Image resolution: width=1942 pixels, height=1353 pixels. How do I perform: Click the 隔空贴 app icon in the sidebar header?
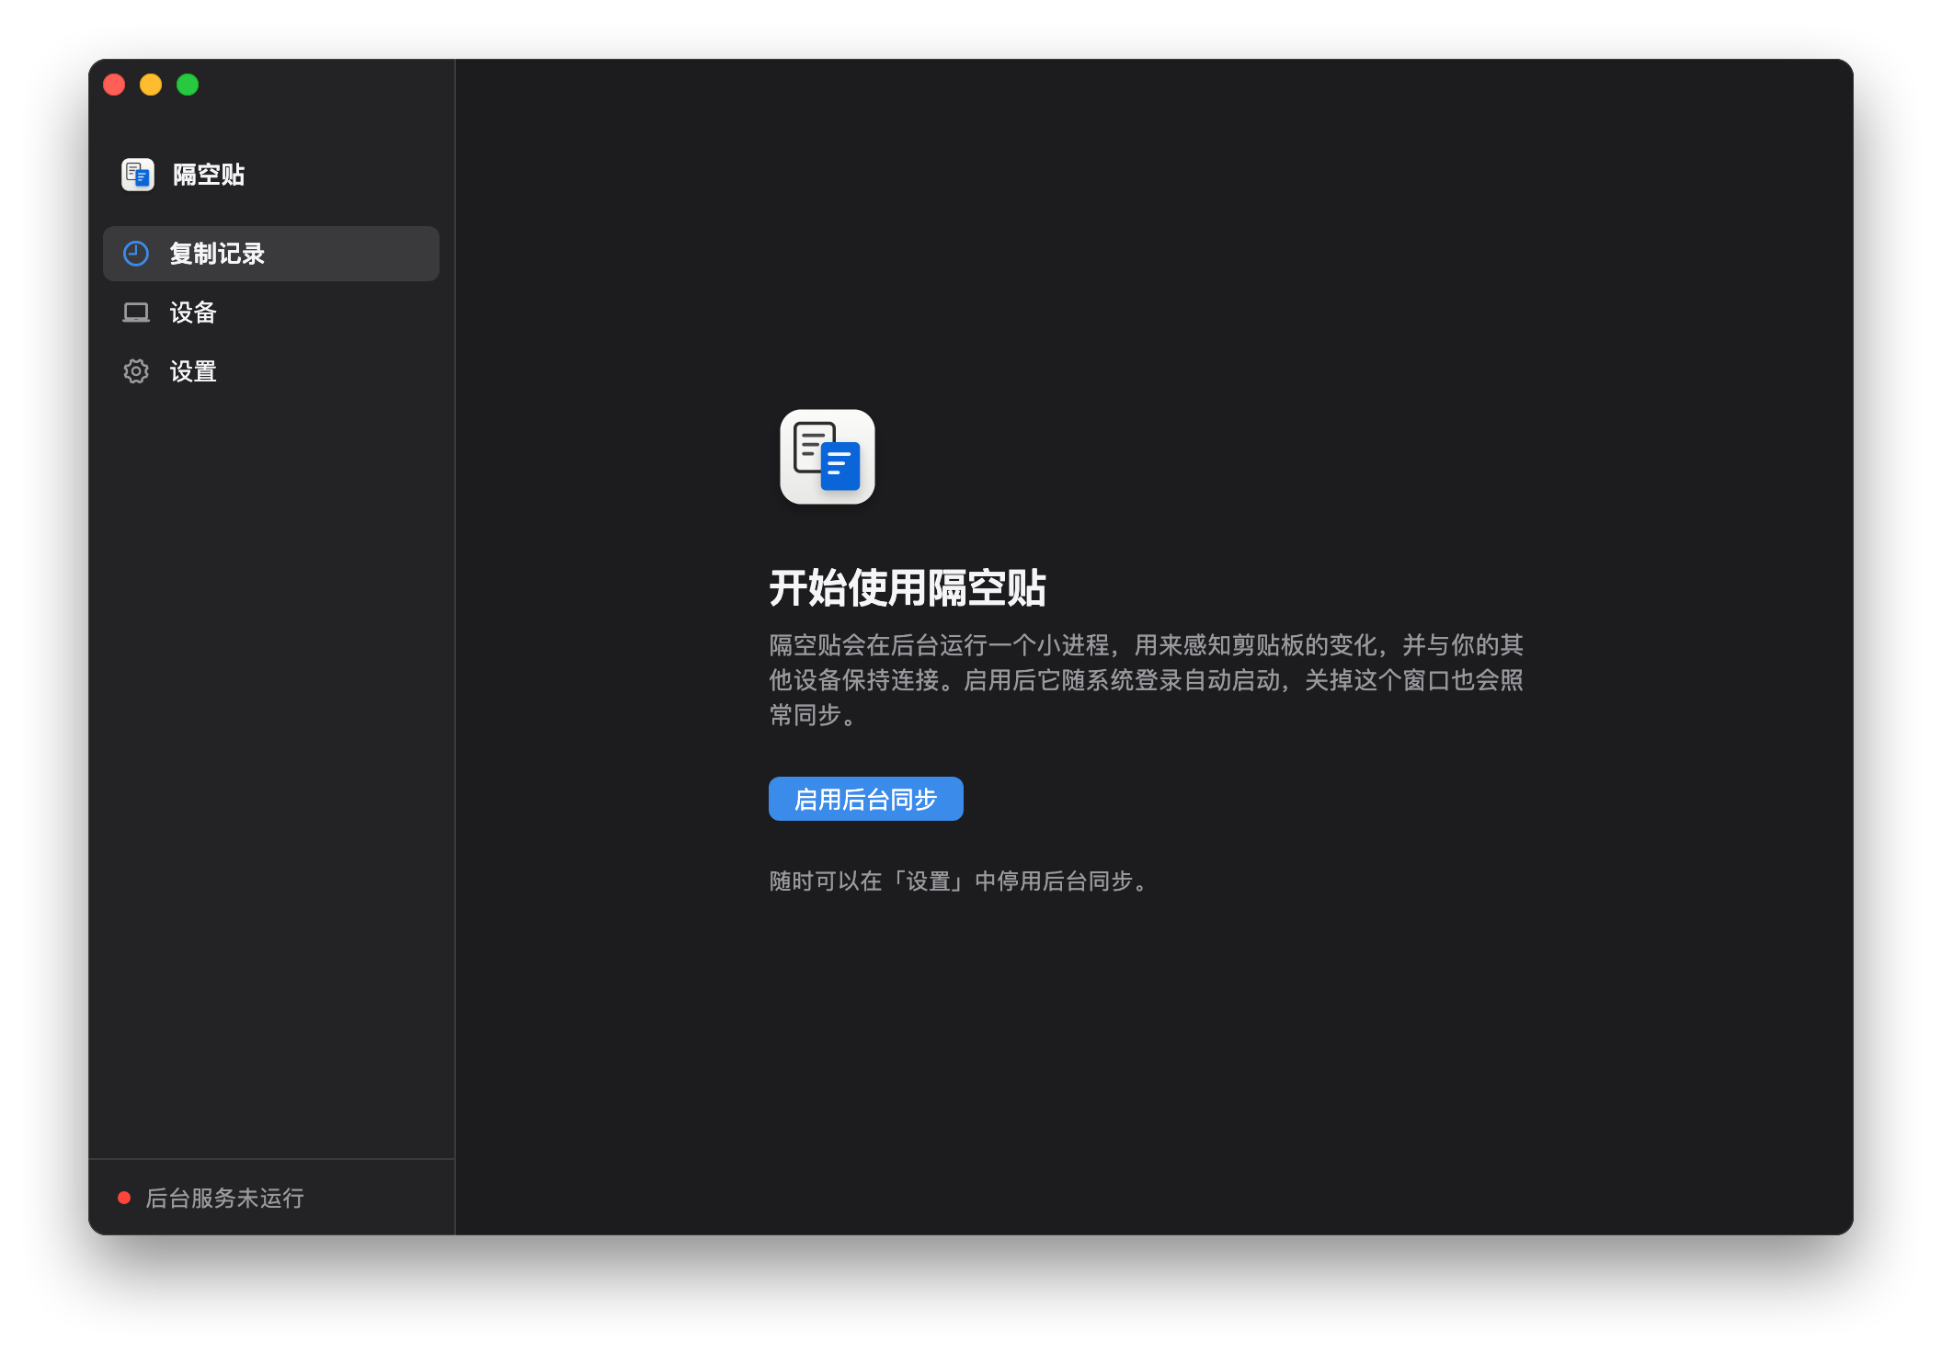point(138,175)
